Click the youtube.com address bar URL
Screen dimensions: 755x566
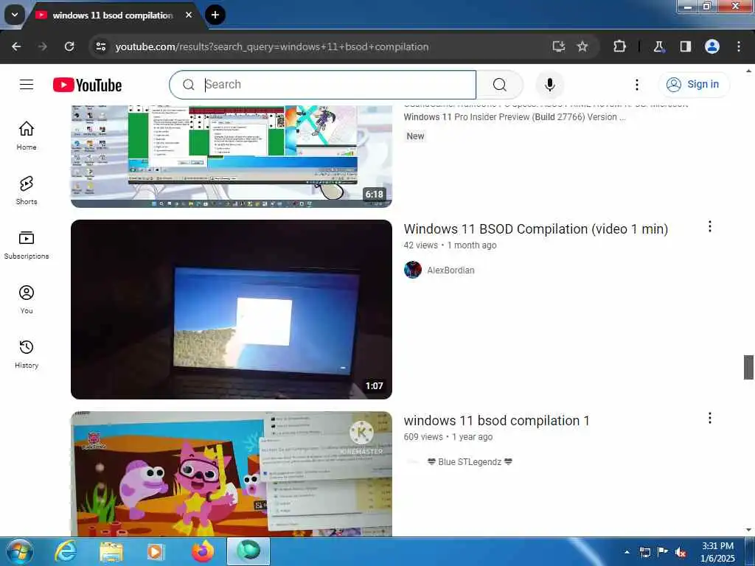[271, 46]
